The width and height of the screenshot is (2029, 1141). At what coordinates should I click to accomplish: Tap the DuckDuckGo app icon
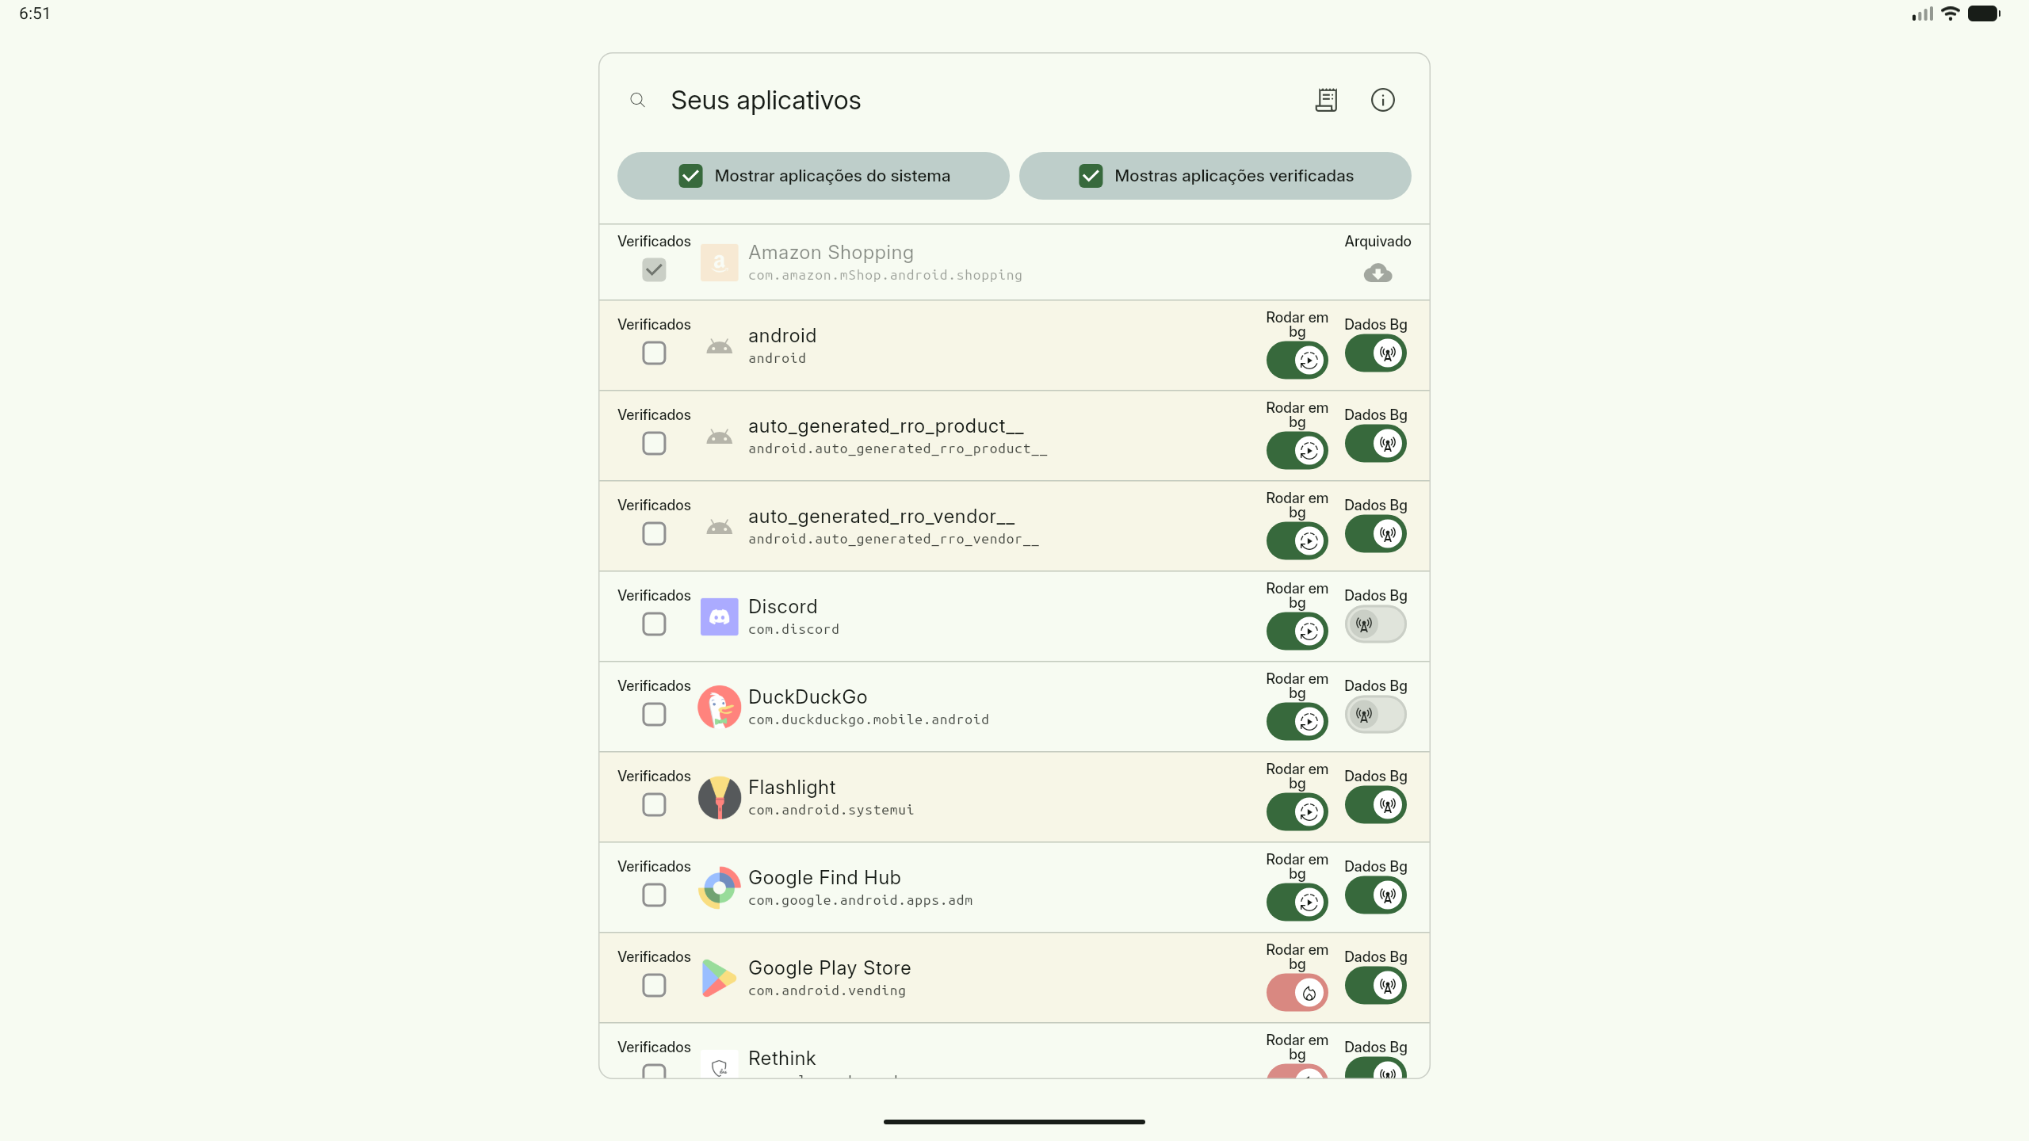(719, 707)
